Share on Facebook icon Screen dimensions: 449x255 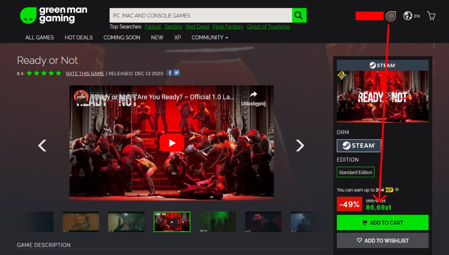pos(169,73)
